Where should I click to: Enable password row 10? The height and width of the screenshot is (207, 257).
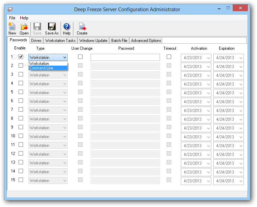(x=21, y=136)
